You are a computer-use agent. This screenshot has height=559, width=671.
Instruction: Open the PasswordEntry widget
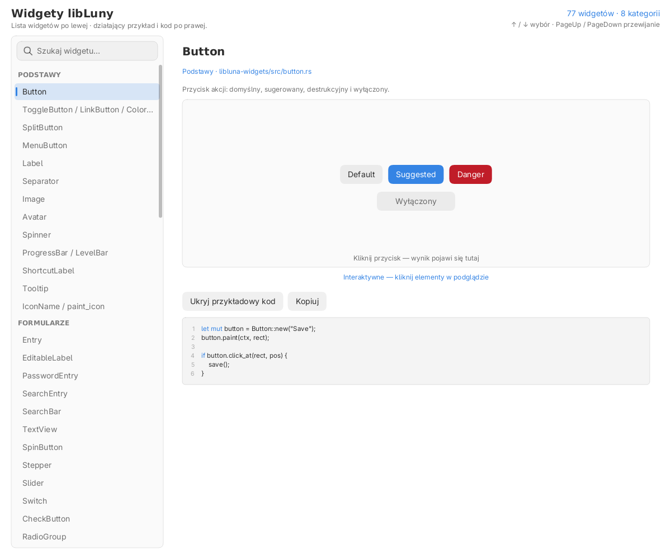(x=87, y=376)
